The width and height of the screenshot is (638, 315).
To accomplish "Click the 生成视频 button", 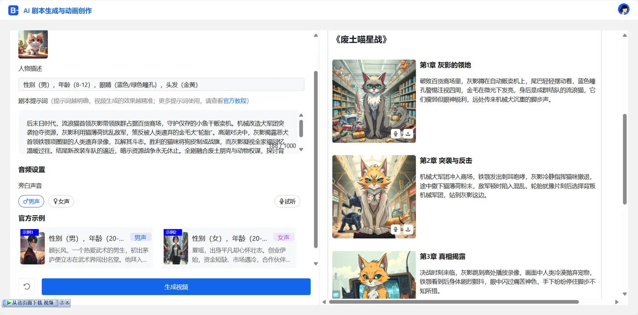I will click(176, 287).
